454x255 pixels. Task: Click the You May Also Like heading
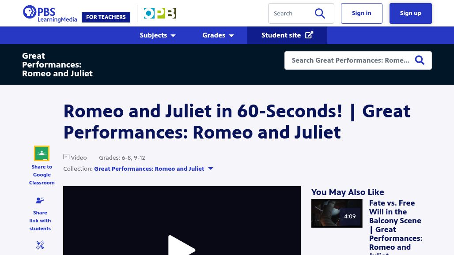(x=348, y=192)
